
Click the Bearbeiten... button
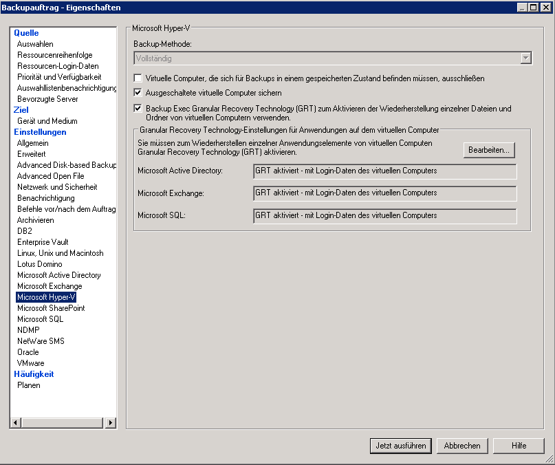489,150
